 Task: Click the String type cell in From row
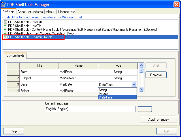(x=118, y=72)
